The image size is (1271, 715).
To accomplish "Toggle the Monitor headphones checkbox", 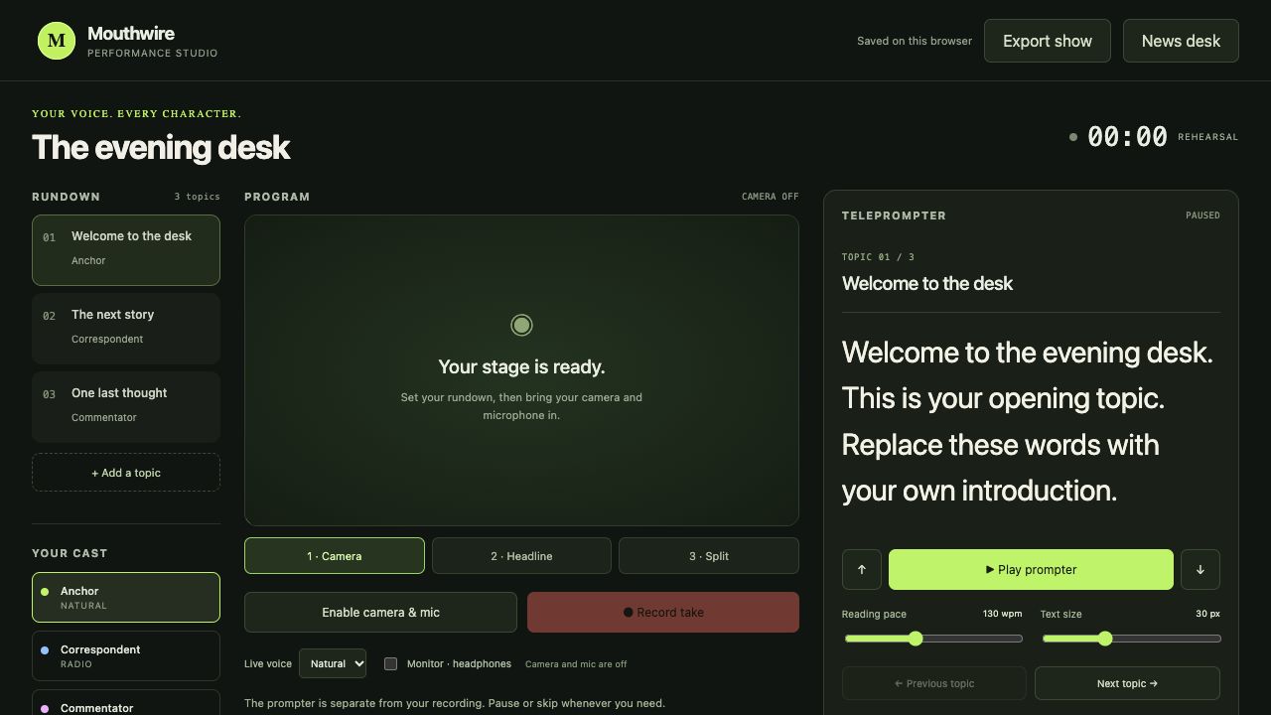I will tap(390, 663).
